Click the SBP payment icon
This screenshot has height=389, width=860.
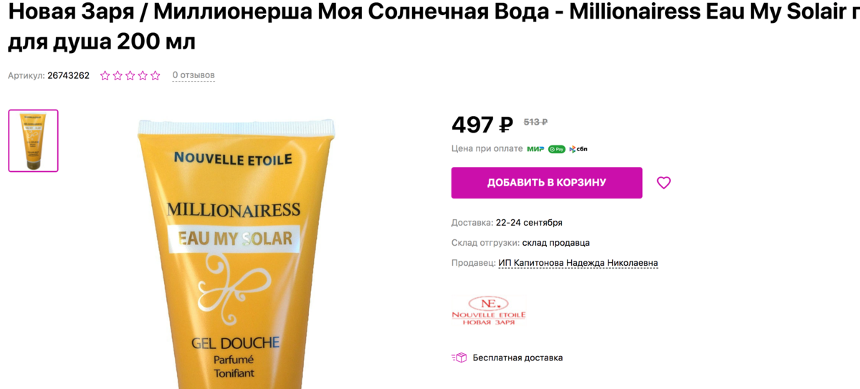(x=579, y=149)
